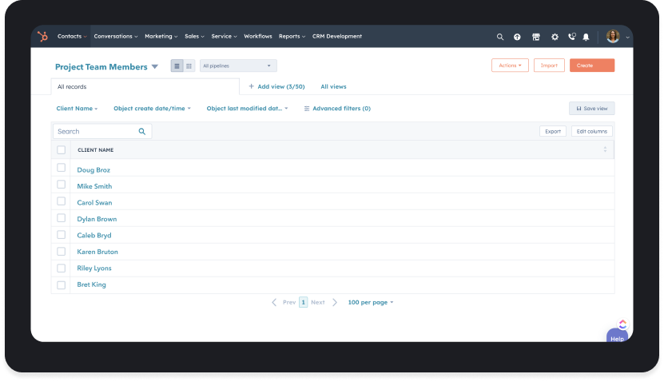
Task: Expand the Project Team Members object dropdown
Action: [x=155, y=67]
